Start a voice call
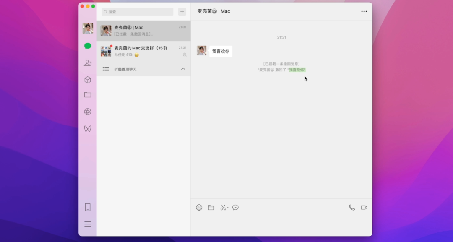This screenshot has height=242, width=453. pyautogui.click(x=352, y=207)
